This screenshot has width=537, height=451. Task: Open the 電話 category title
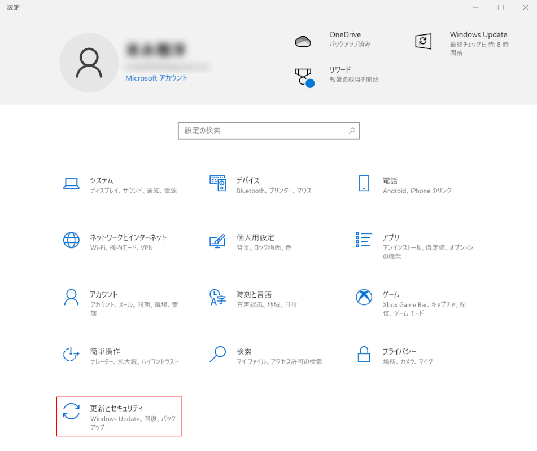[x=390, y=180]
